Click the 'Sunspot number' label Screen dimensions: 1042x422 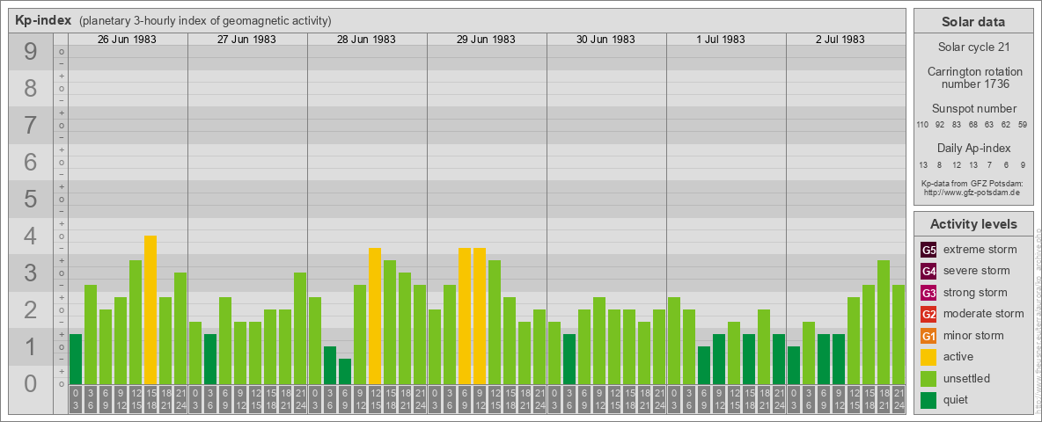pos(974,109)
